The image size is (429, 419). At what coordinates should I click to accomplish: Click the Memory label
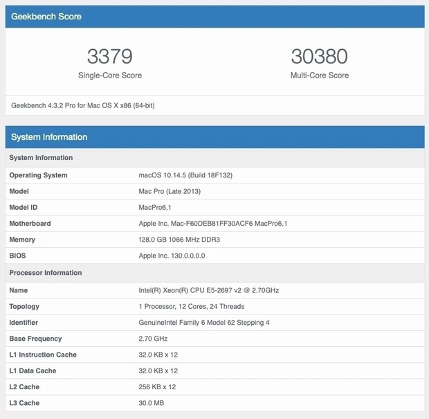(x=22, y=240)
